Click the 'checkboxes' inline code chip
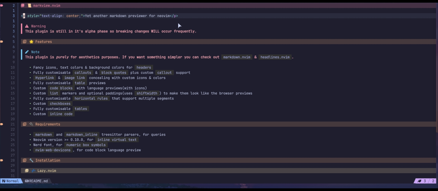The image size is (438, 191). pyautogui.click(x=60, y=103)
